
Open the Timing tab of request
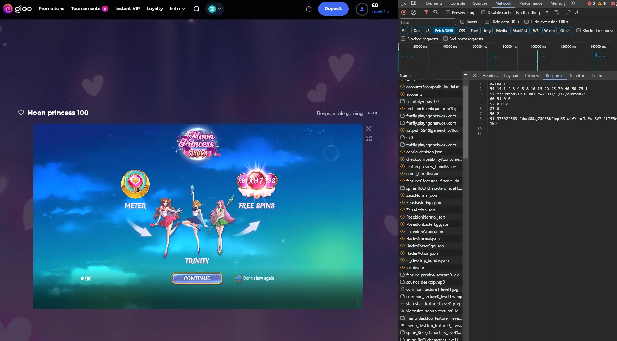597,76
